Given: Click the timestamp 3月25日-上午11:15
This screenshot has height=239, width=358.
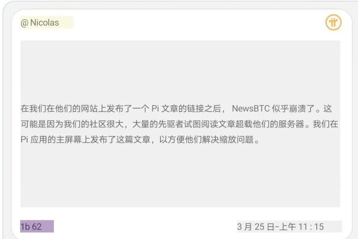Looking at the screenshot, I should [x=281, y=227].
